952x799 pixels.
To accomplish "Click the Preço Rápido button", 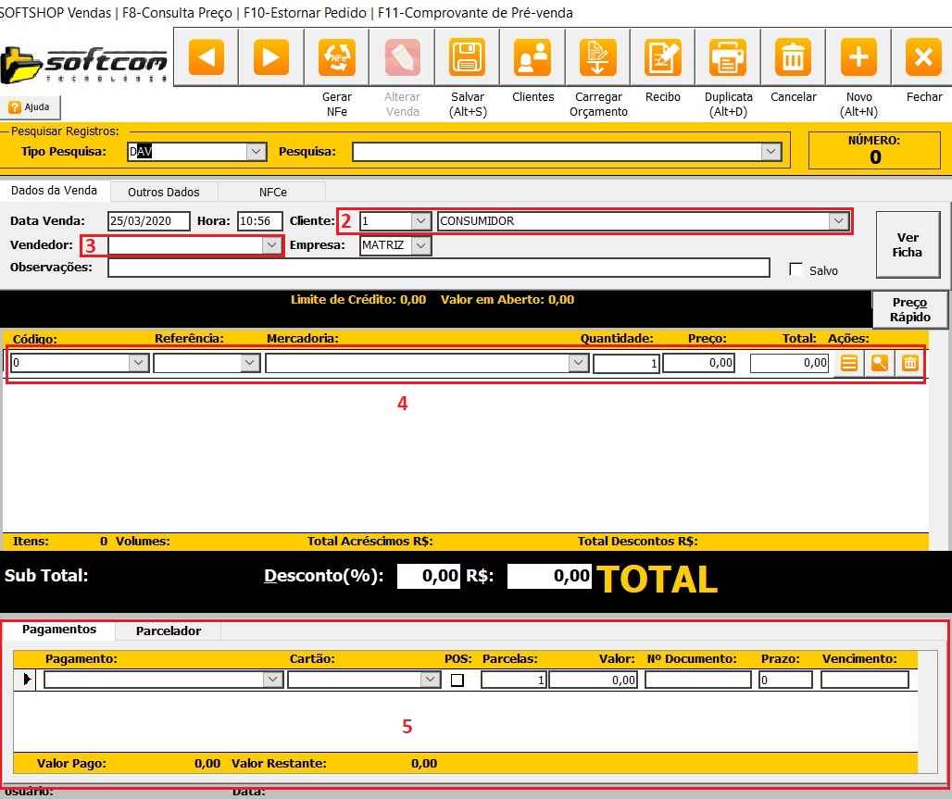I will (x=909, y=309).
